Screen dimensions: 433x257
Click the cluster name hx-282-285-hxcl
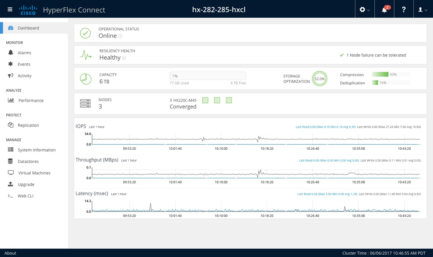219,10
